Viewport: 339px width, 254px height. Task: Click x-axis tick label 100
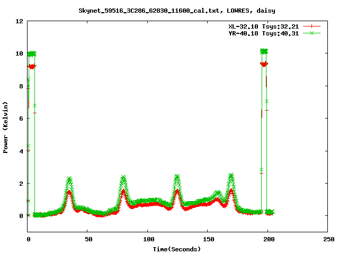(148, 239)
